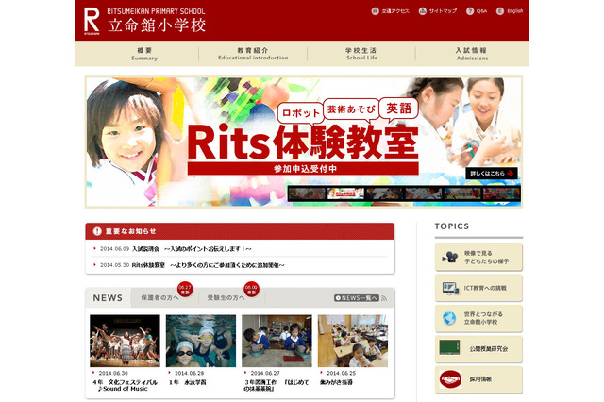Open the 公開授業研究会 topic
The image size is (604, 402).
[x=478, y=349]
